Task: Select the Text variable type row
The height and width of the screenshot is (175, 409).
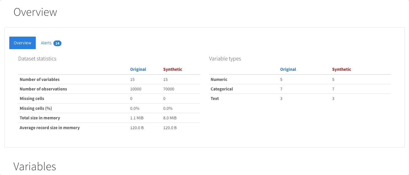Action: [x=214, y=99]
